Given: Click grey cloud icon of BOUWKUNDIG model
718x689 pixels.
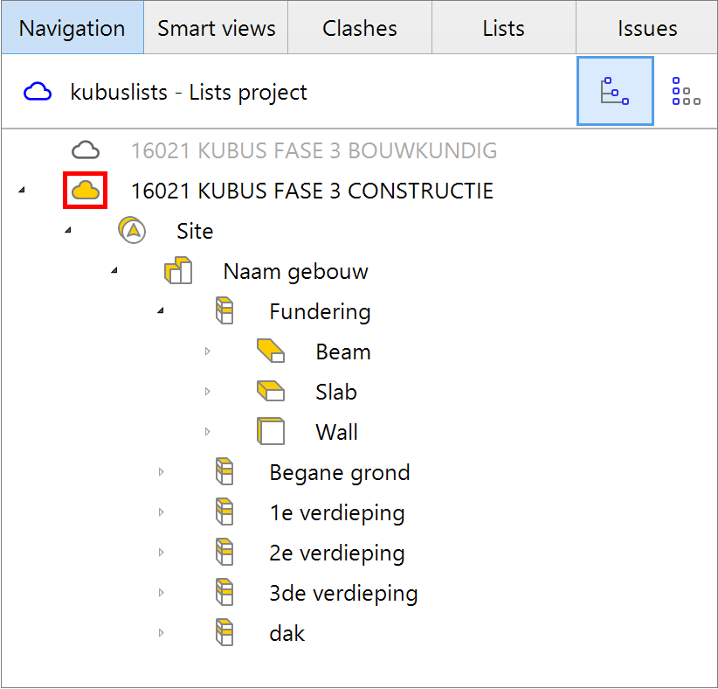Looking at the screenshot, I should 86,150.
